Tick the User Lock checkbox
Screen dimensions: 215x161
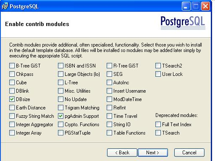[x=158, y=74]
